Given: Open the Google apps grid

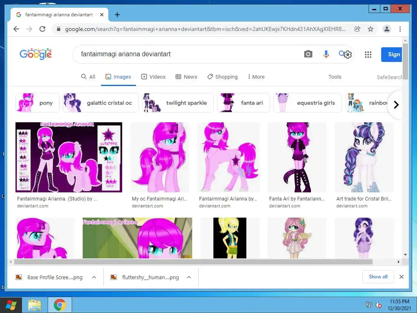Looking at the screenshot, I should click(368, 55).
